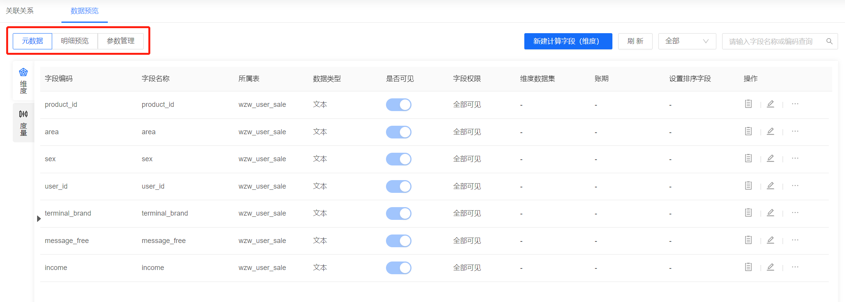Select the 明细预览 sub-tab
This screenshot has height=302, width=845.
click(75, 41)
